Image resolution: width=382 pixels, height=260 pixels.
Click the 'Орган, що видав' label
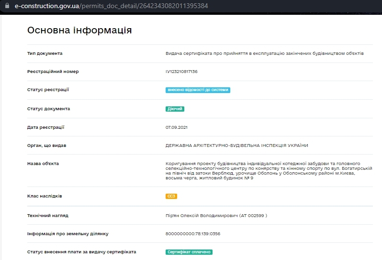point(47,146)
